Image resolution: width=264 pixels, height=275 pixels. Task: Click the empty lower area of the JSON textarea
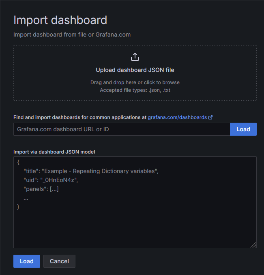point(134,230)
